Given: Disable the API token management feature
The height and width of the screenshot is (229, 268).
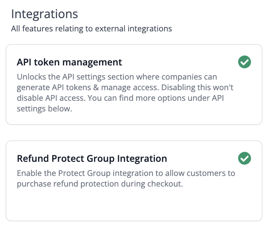Looking at the screenshot, I should [x=244, y=62].
